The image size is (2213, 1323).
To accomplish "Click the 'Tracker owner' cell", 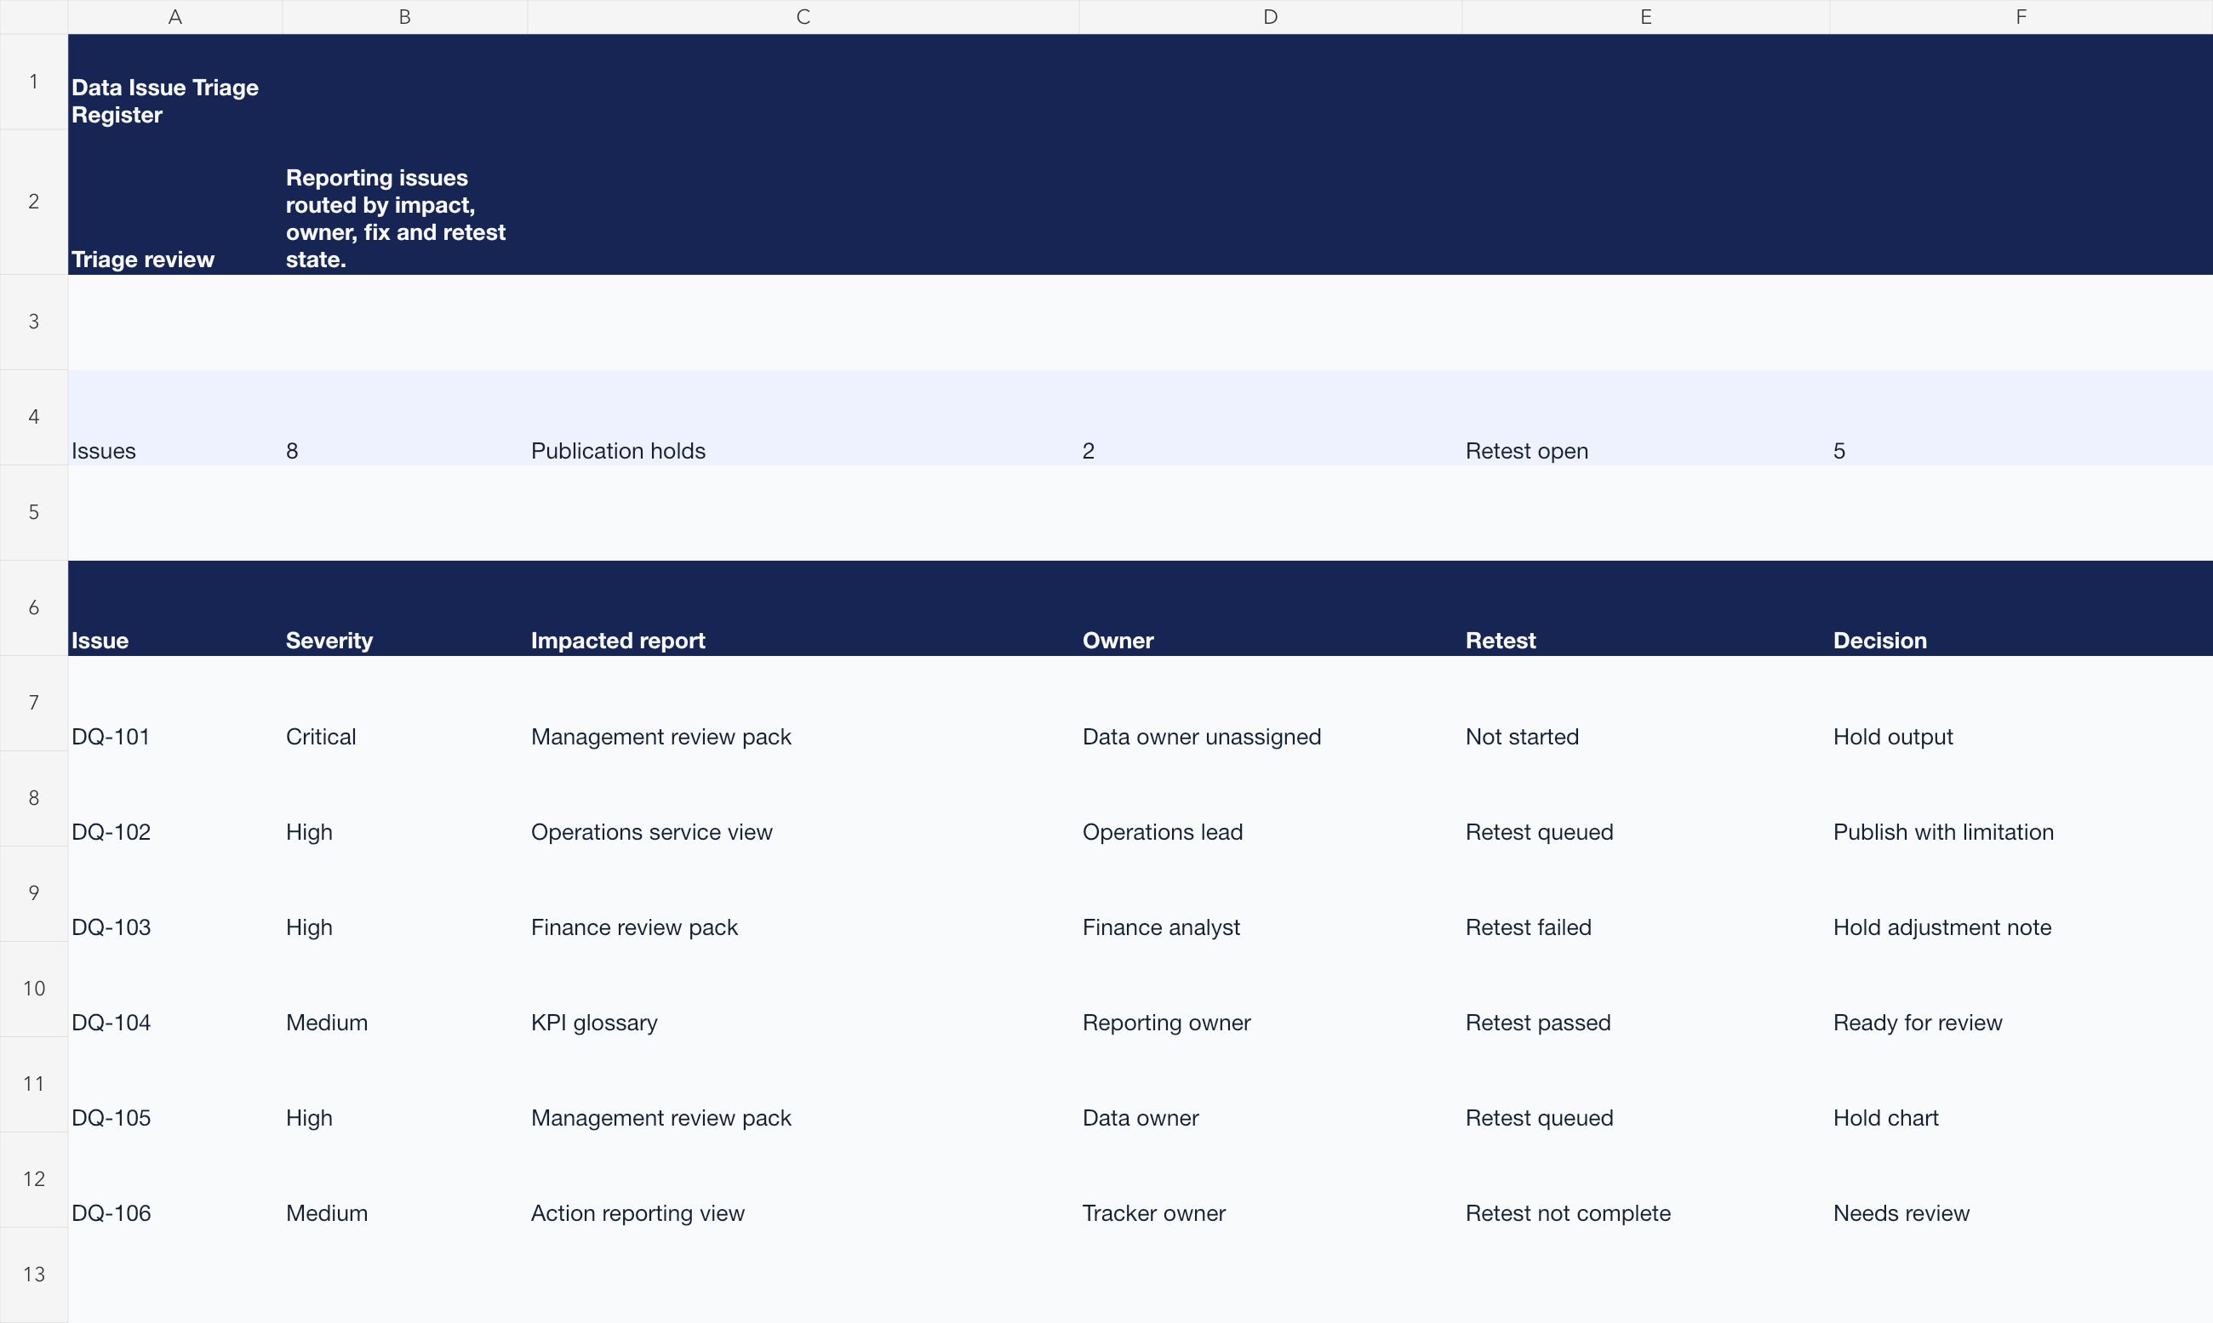I will click(1271, 1180).
